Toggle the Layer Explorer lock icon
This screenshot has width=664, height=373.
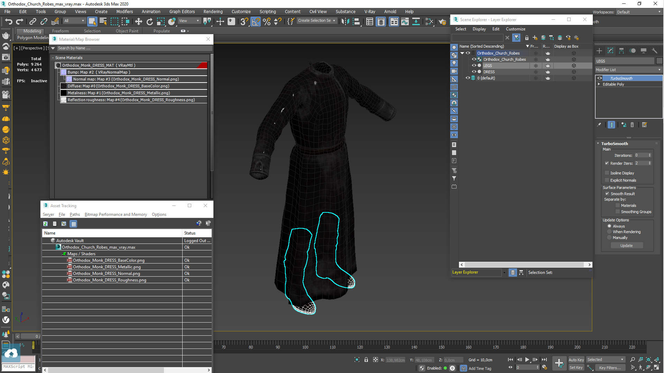coord(527,38)
